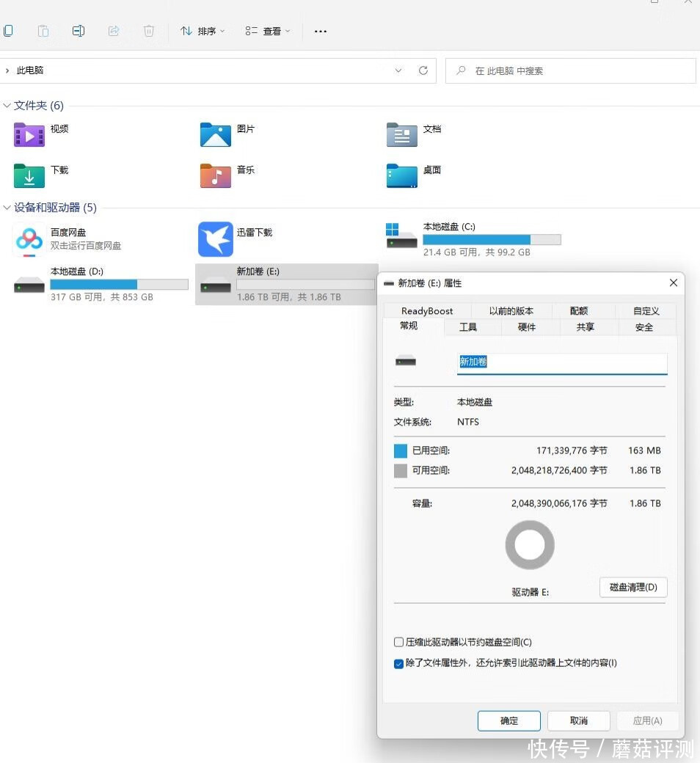Select the 下载 folder icon

coord(29,175)
